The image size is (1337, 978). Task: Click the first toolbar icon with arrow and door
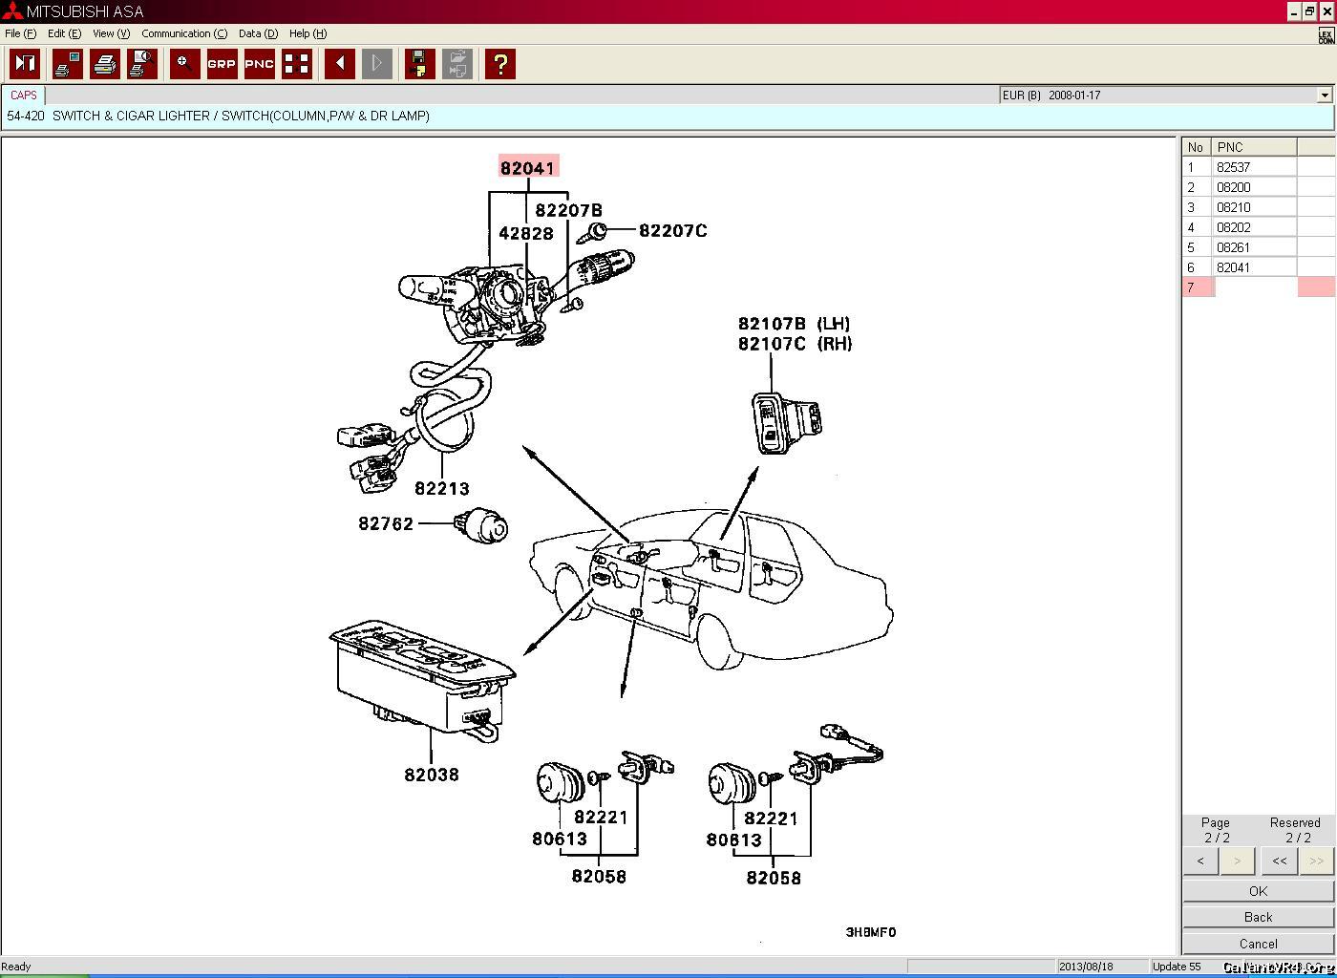click(25, 64)
